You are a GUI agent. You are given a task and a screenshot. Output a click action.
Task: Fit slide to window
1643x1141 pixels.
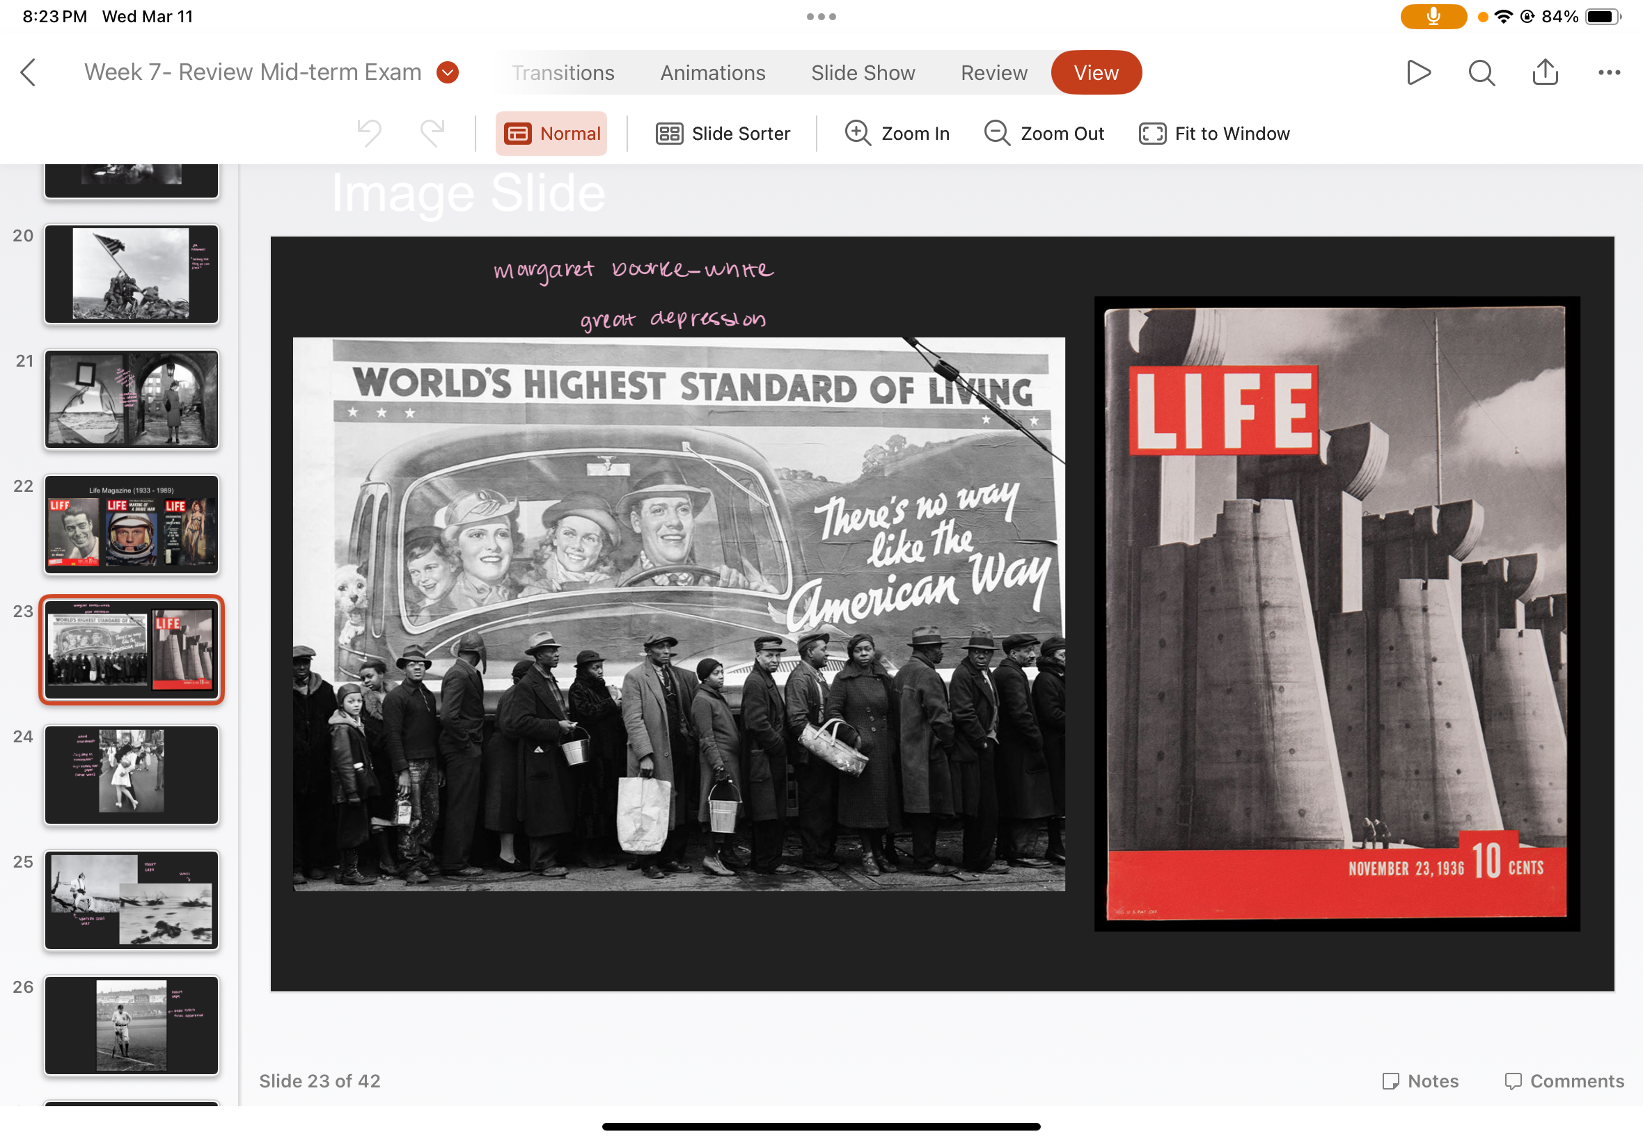click(x=1214, y=134)
